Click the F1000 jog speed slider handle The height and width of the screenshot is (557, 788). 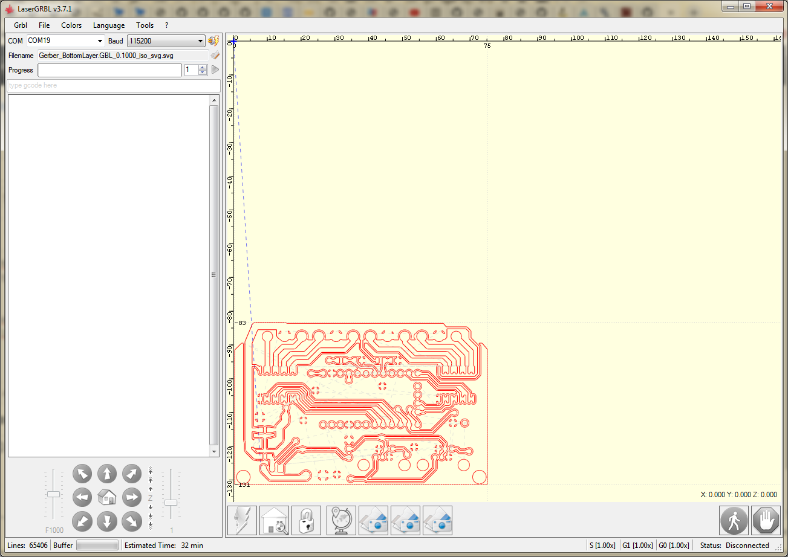point(54,494)
